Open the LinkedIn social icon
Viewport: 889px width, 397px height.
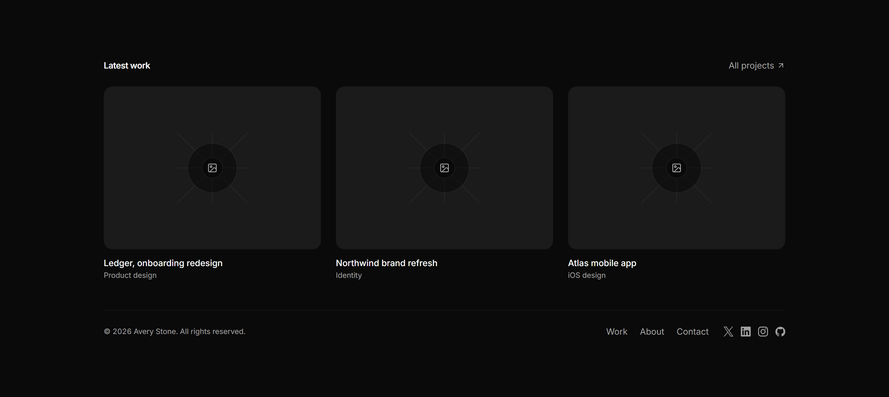745,332
